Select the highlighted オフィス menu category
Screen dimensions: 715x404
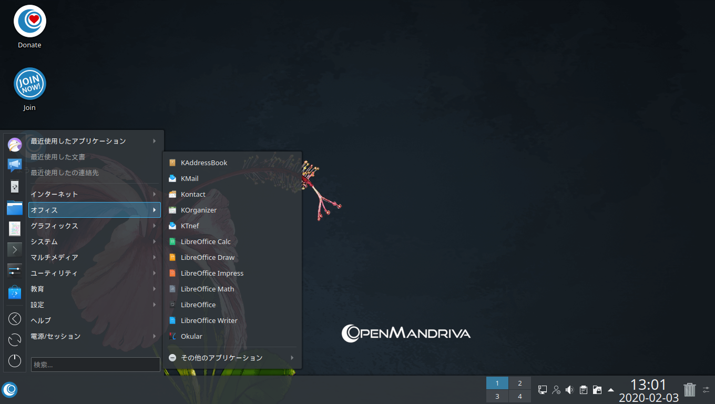coord(95,210)
